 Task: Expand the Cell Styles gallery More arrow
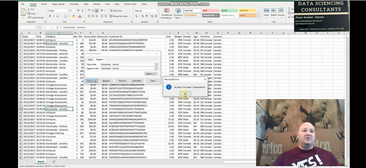coord(259,16)
